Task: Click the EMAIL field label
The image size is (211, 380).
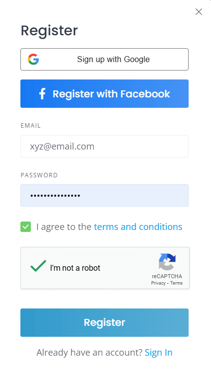Action: (30, 126)
